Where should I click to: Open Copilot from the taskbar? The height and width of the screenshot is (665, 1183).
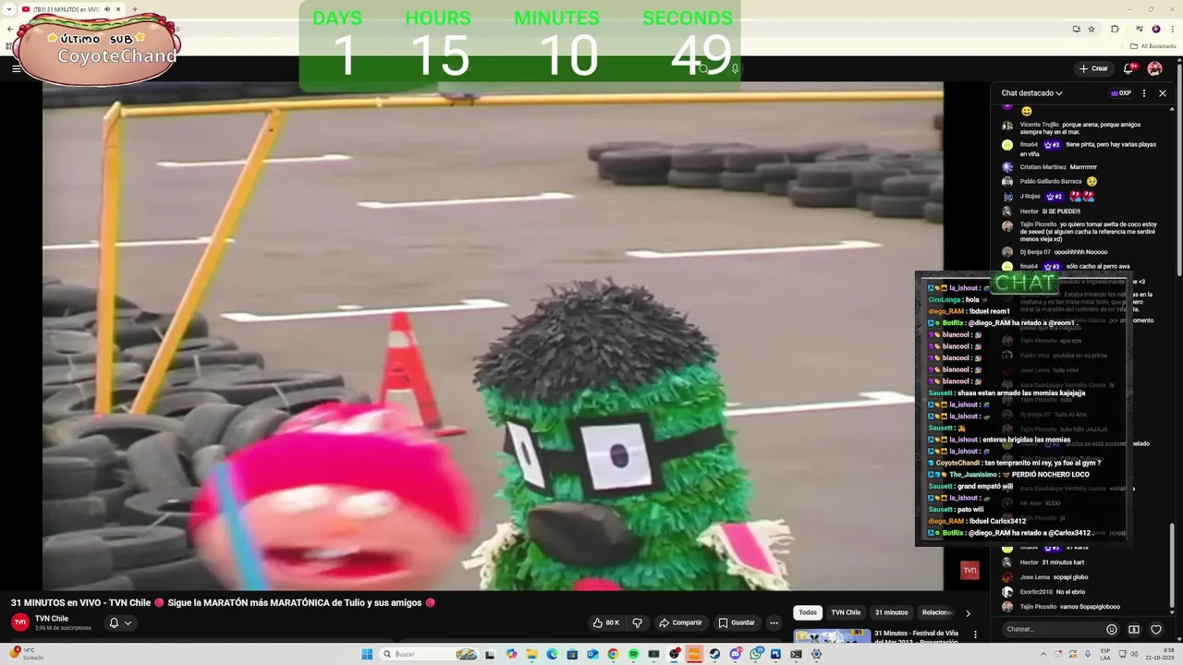coord(511,654)
